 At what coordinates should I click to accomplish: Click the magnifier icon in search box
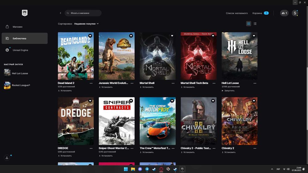pos(68,13)
